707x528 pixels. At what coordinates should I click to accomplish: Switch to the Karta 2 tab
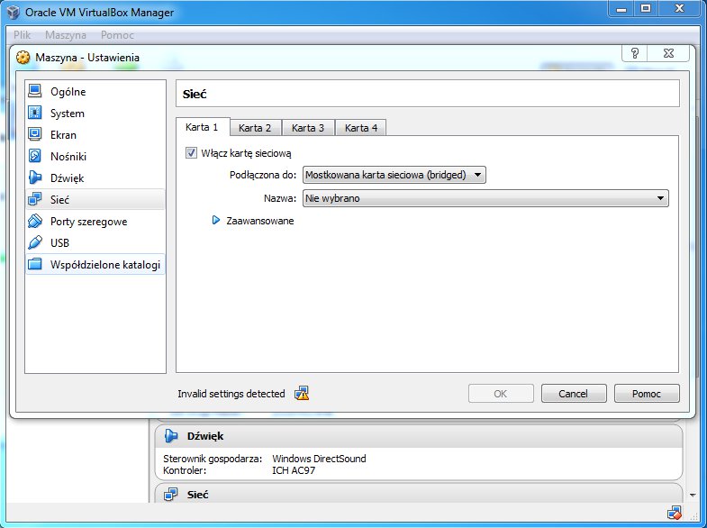(255, 128)
